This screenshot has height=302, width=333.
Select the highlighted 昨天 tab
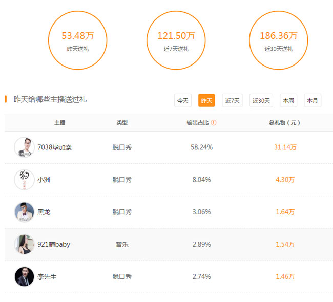(x=206, y=101)
